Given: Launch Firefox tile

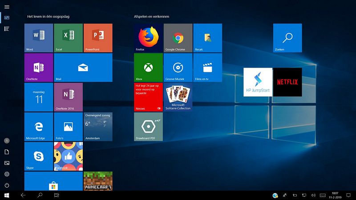Looking at the screenshot, I should 149,38.
